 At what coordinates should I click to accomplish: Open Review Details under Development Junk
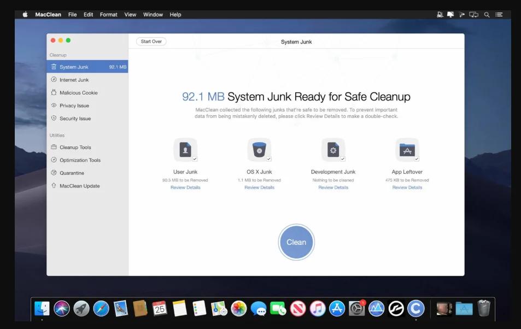point(333,187)
